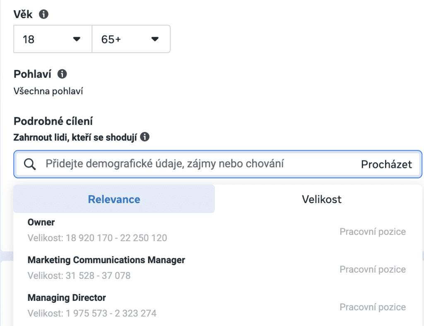Open info tooltip for Zahrnout lidi, kteří se shodují
This screenshot has height=326, width=424.
pos(145,137)
